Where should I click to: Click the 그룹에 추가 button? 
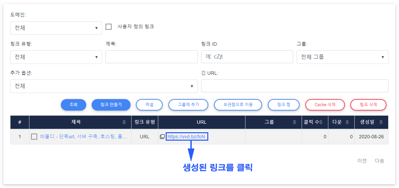[188, 104]
